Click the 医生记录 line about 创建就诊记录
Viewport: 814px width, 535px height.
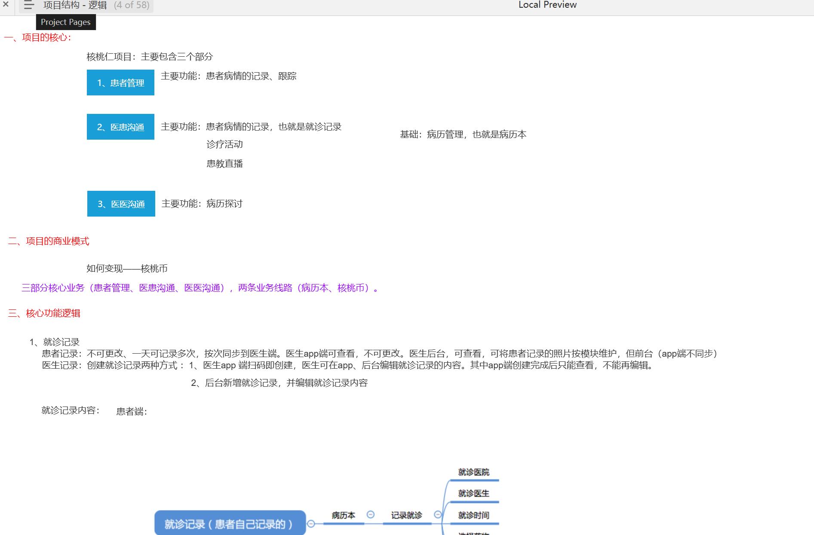point(347,365)
